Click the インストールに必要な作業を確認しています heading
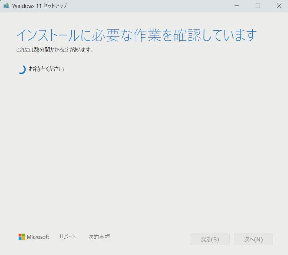Screen dimensions: 288x255 136,35
